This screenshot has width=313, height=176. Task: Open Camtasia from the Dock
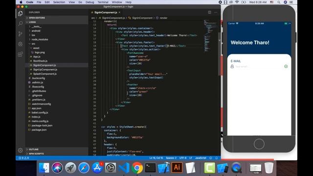click(209, 168)
